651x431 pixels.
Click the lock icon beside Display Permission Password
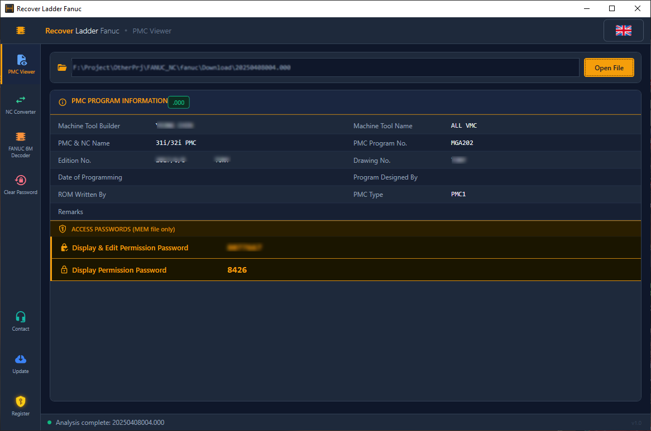(64, 270)
